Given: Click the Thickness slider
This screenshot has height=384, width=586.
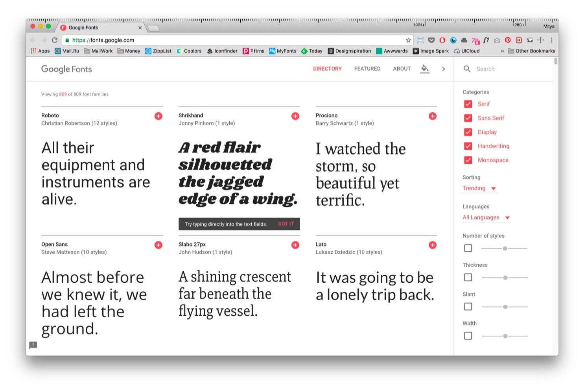Looking at the screenshot, I should (x=505, y=278).
